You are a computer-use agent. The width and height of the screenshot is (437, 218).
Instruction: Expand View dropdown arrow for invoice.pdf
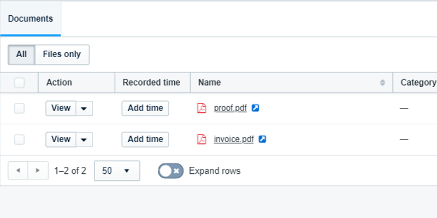click(x=84, y=140)
